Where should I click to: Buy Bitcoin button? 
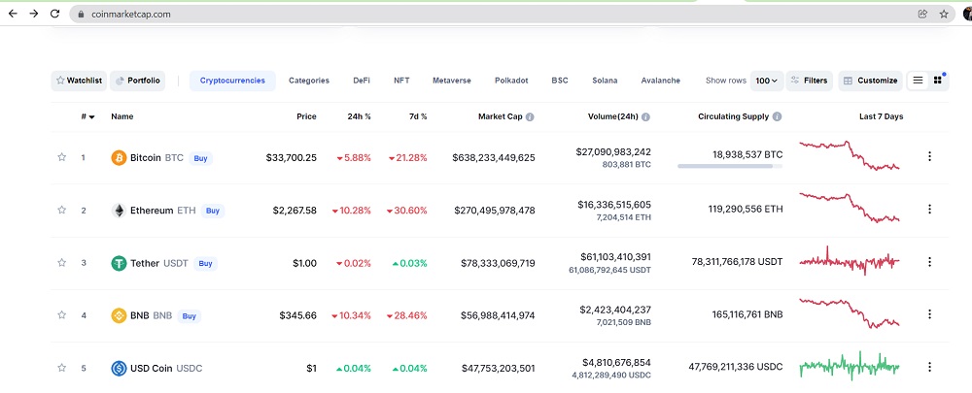coord(201,158)
